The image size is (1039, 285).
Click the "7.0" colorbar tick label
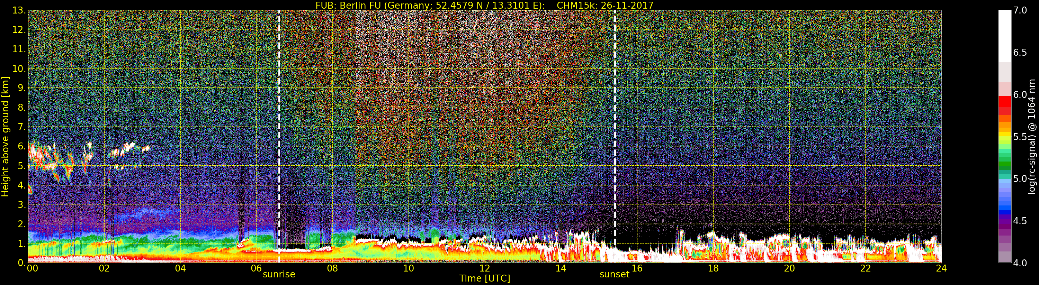pyautogui.click(x=1020, y=10)
